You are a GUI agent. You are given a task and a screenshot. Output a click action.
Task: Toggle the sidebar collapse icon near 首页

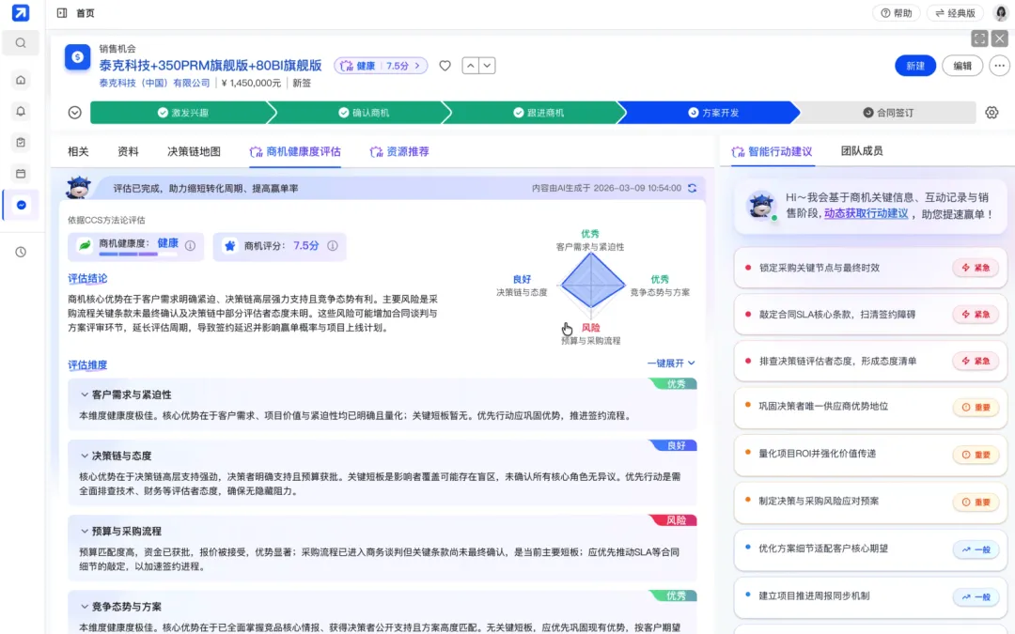(x=62, y=13)
